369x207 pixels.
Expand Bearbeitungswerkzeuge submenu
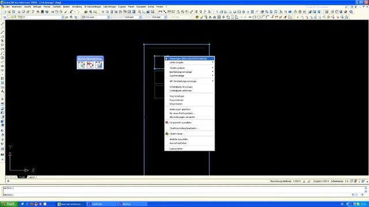click(x=190, y=72)
